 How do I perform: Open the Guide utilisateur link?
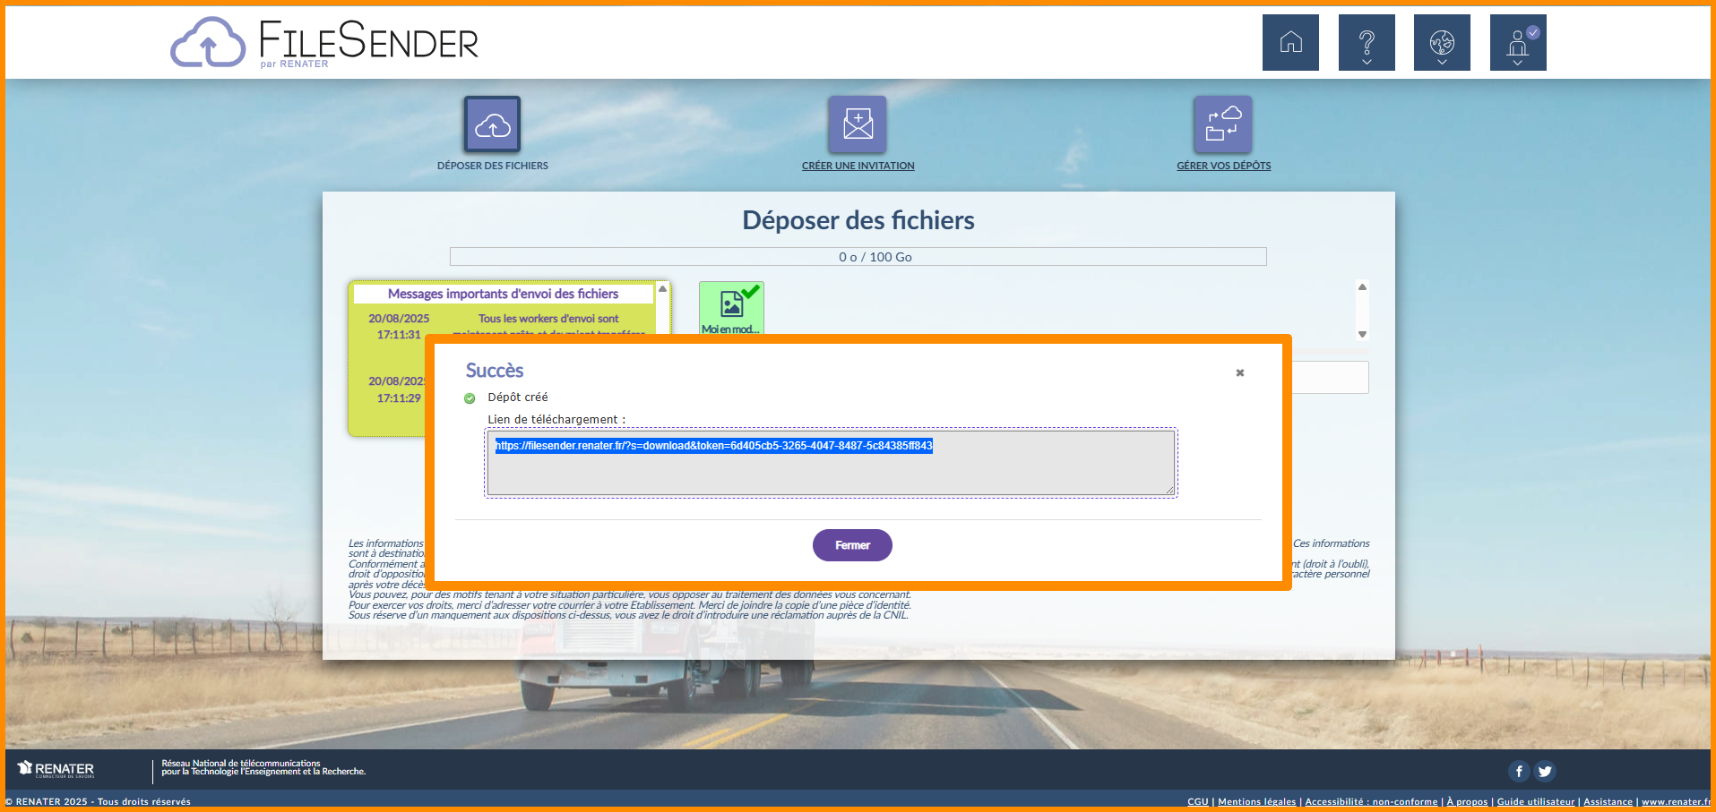1535,801
